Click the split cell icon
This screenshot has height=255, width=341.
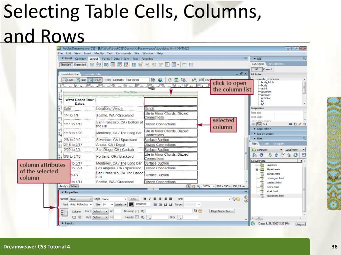tap(80, 217)
